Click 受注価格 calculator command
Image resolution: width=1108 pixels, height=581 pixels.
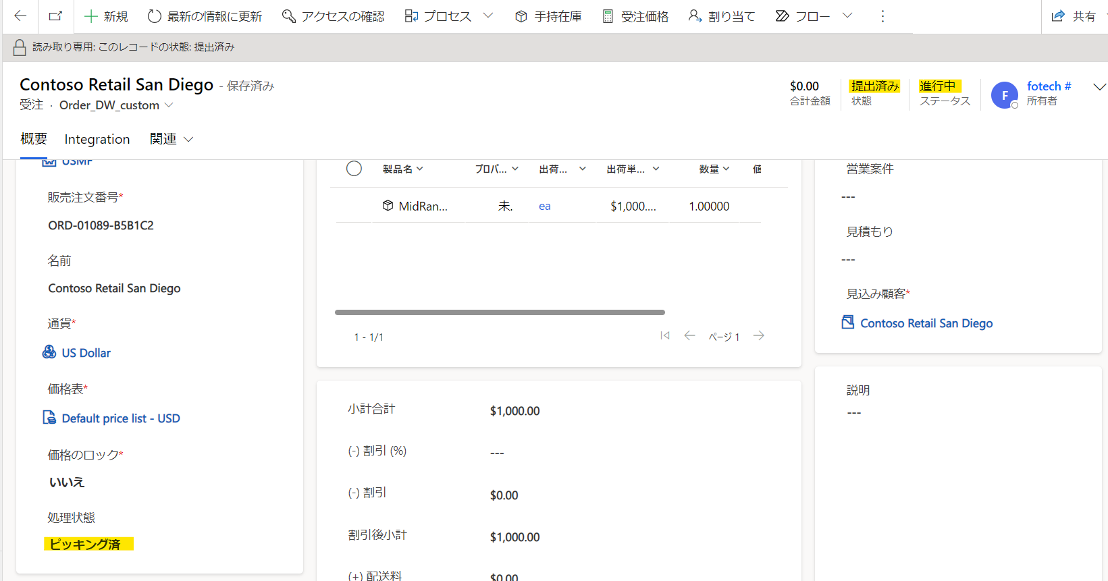point(635,16)
